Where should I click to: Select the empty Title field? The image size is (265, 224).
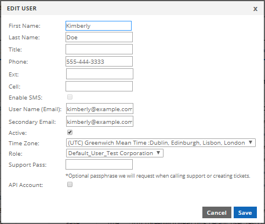tap(99, 49)
